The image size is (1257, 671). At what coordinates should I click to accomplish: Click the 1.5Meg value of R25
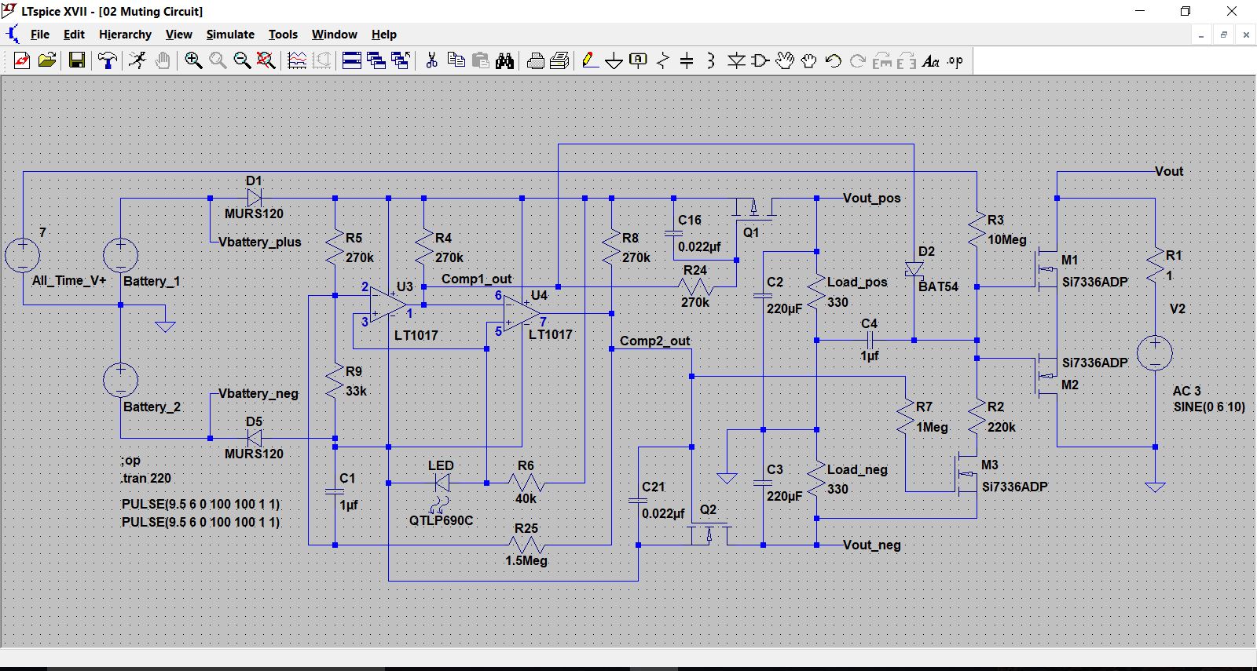[x=526, y=560]
